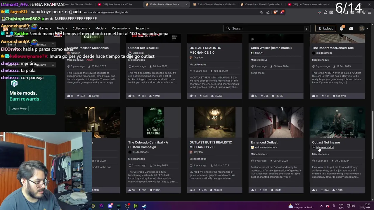Viewport: 374px width, 210px height.
Task: Open OUTLAST REALISTIC MECHANICS 3.0 title
Action: pos(205,50)
